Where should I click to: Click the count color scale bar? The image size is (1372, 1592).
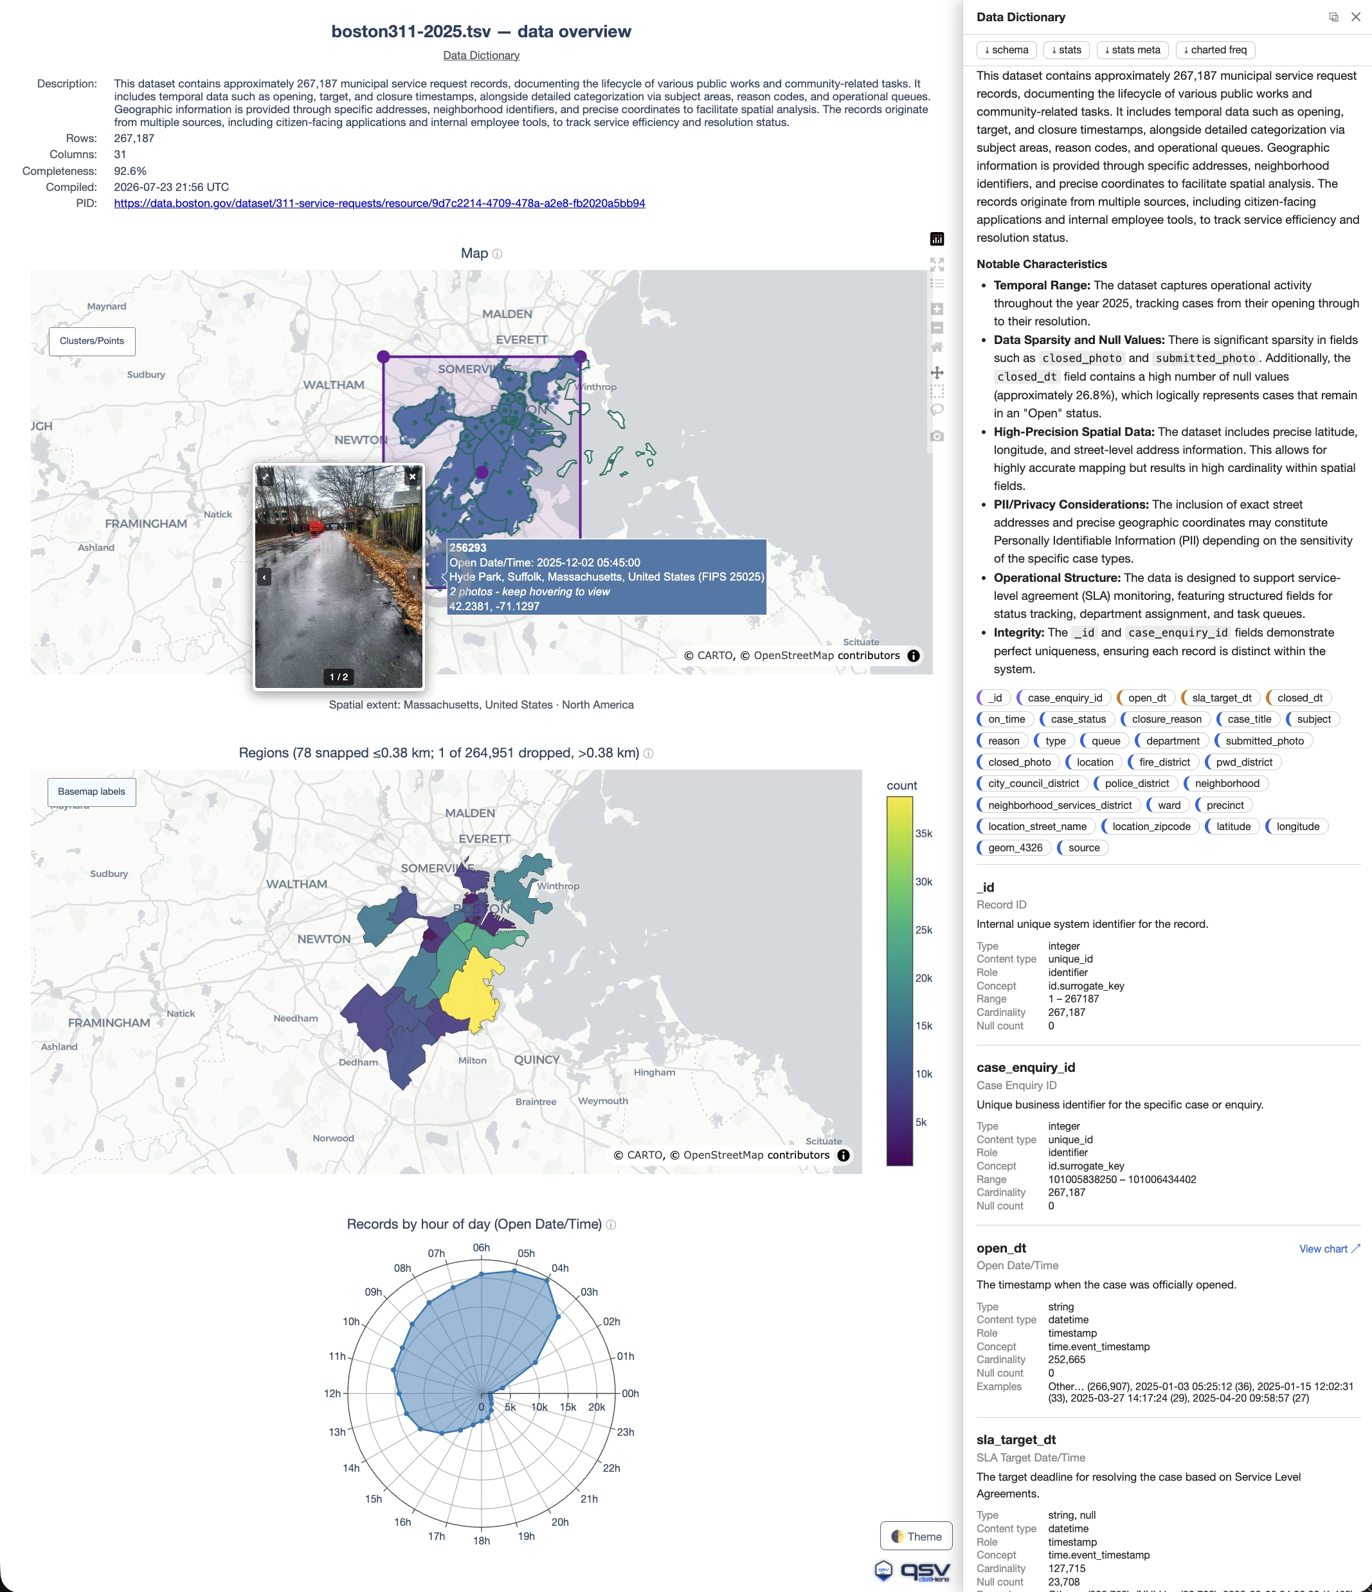[899, 981]
